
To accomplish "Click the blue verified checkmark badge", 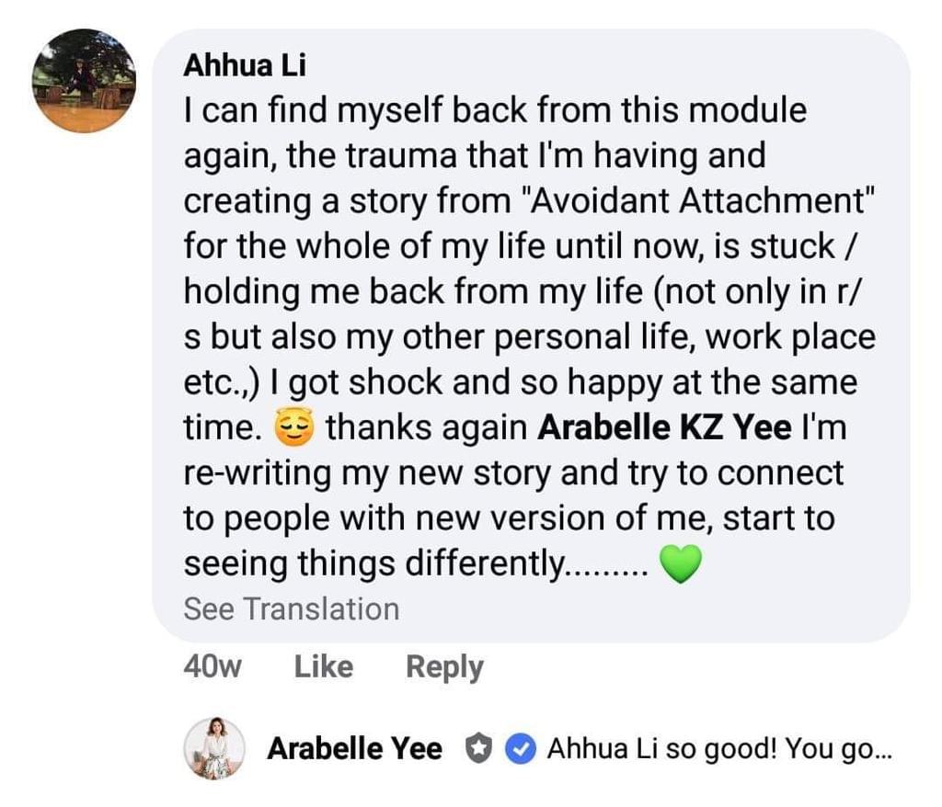I will point(522,750).
